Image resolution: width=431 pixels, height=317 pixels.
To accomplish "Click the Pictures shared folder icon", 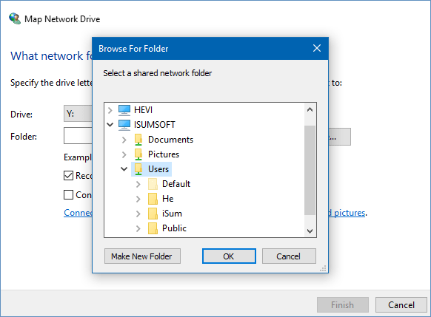I will [x=138, y=154].
